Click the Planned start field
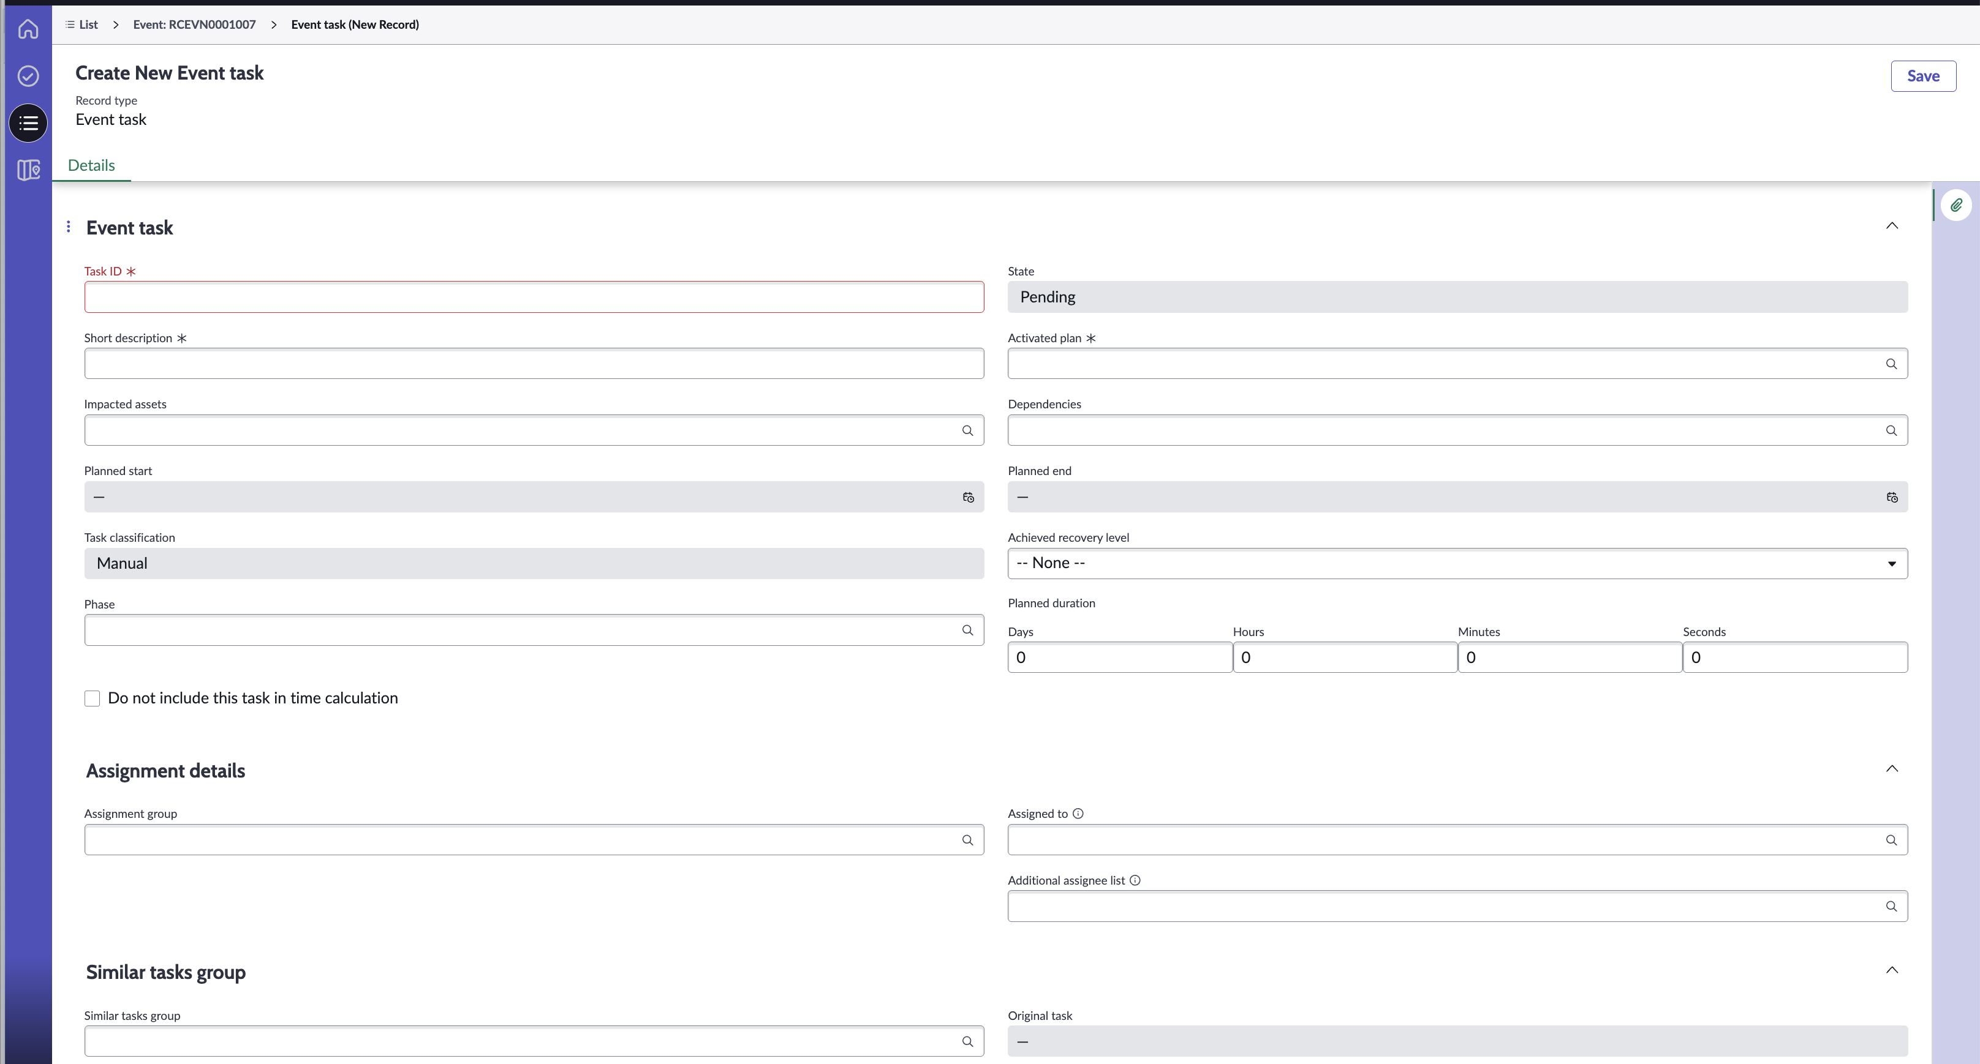Viewport: 1980px width, 1064px height. coord(534,497)
